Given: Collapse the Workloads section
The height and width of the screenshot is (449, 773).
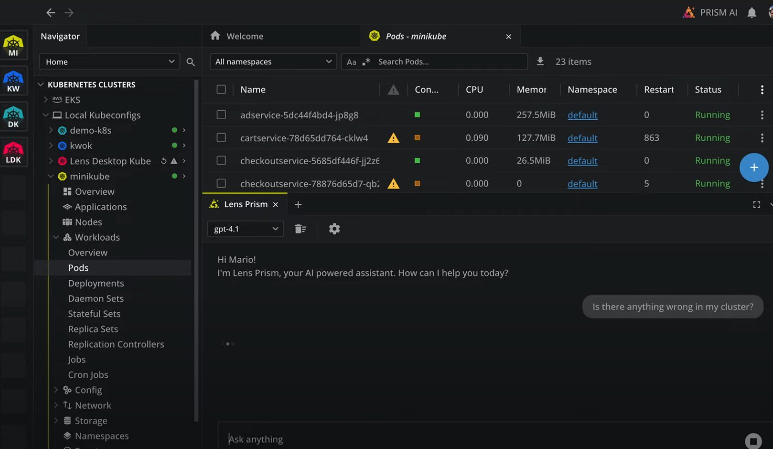Looking at the screenshot, I should [x=56, y=237].
